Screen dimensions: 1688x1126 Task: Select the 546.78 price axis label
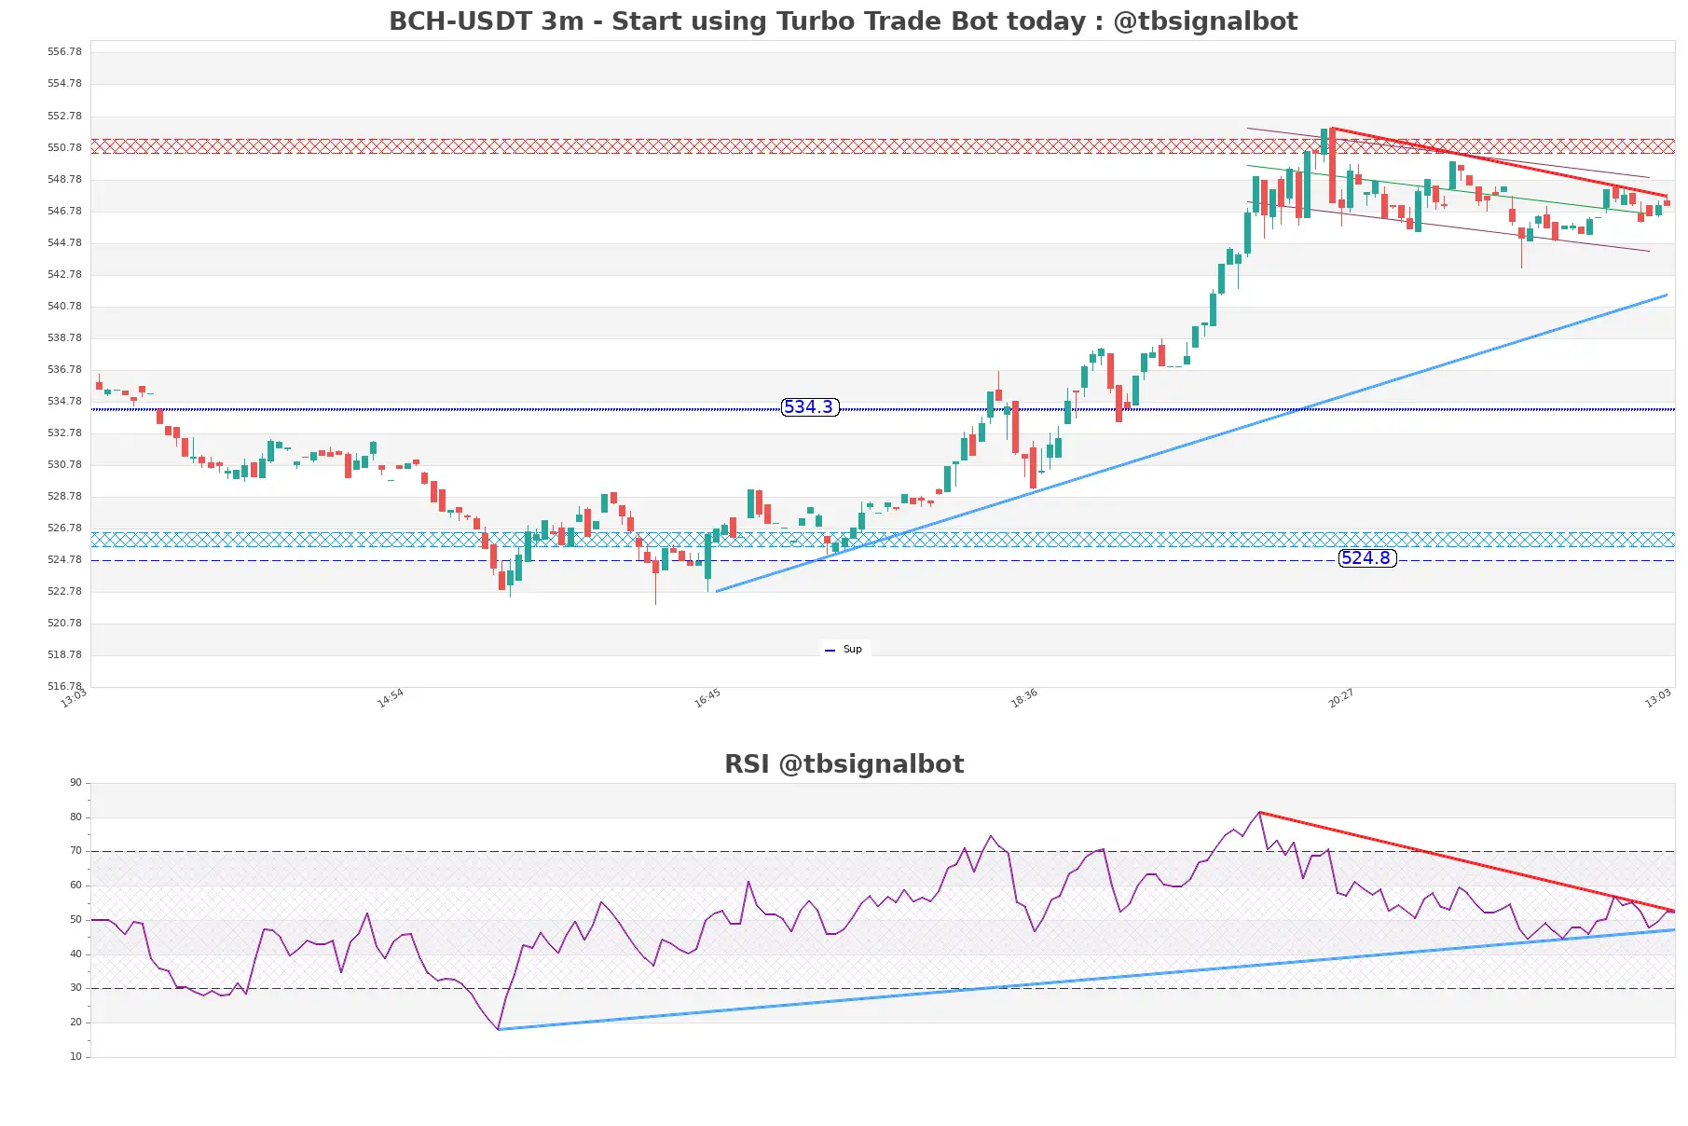[64, 211]
